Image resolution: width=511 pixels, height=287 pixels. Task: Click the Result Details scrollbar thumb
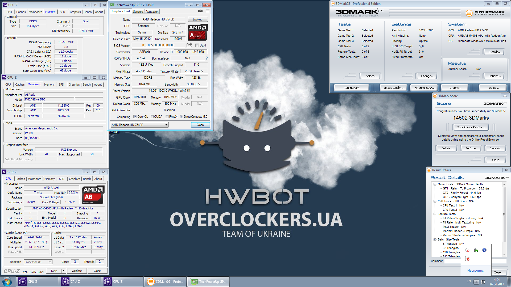click(504, 214)
